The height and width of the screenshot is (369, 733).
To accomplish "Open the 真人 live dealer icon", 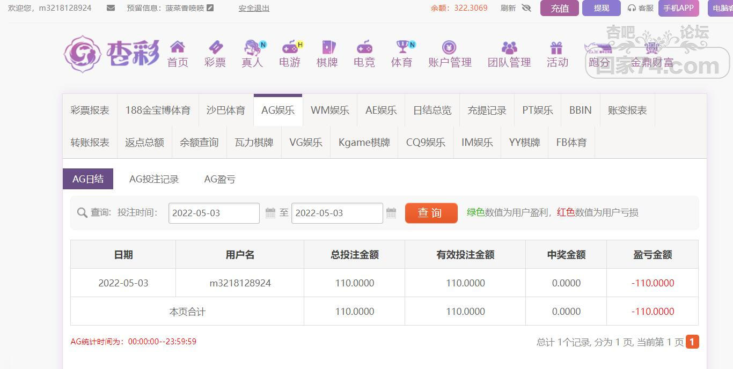I will pyautogui.click(x=252, y=47).
